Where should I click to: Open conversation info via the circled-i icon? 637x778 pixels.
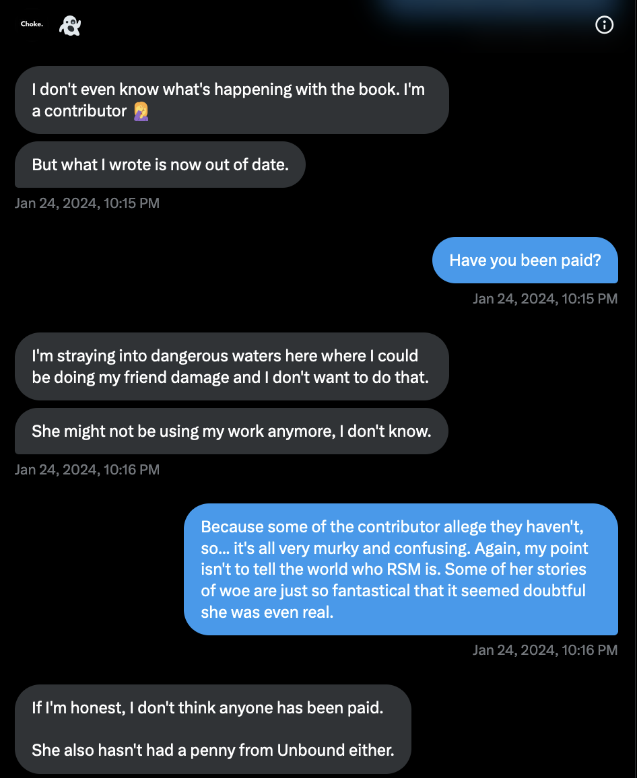[604, 25]
